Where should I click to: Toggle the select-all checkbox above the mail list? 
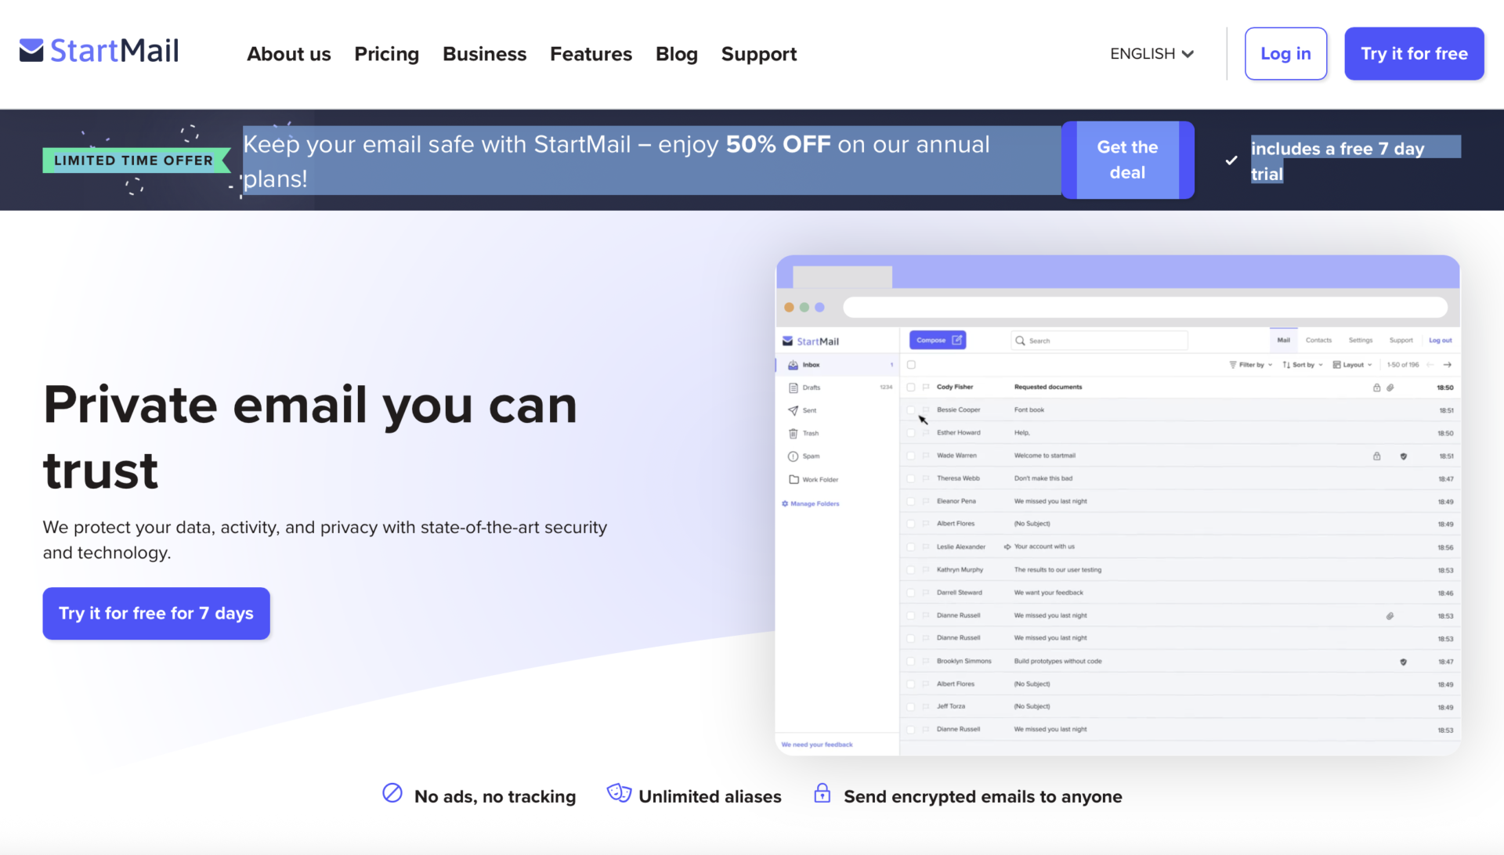click(x=911, y=365)
